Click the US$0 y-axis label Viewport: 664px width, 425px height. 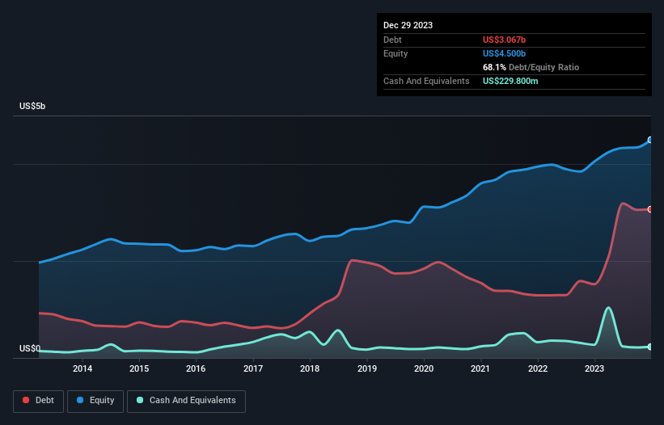30,348
